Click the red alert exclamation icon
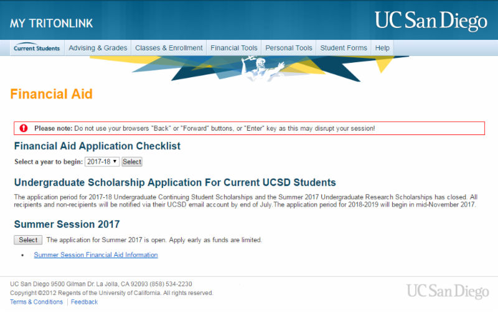 point(24,128)
